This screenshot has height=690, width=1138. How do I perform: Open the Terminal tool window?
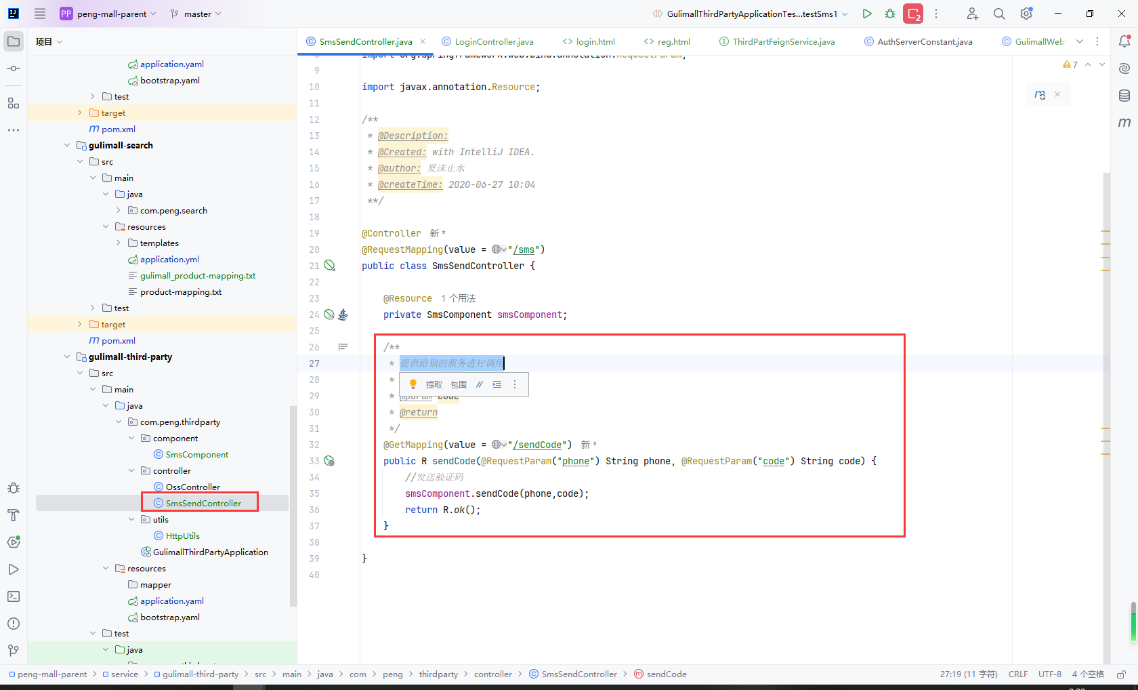(x=14, y=596)
